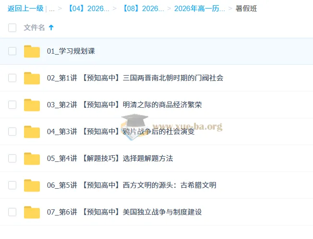Image resolution: width=313 pixels, height=239 pixels.
Task: Click folder icon for 05_第4讲 解题技巧
Action: 32,159
